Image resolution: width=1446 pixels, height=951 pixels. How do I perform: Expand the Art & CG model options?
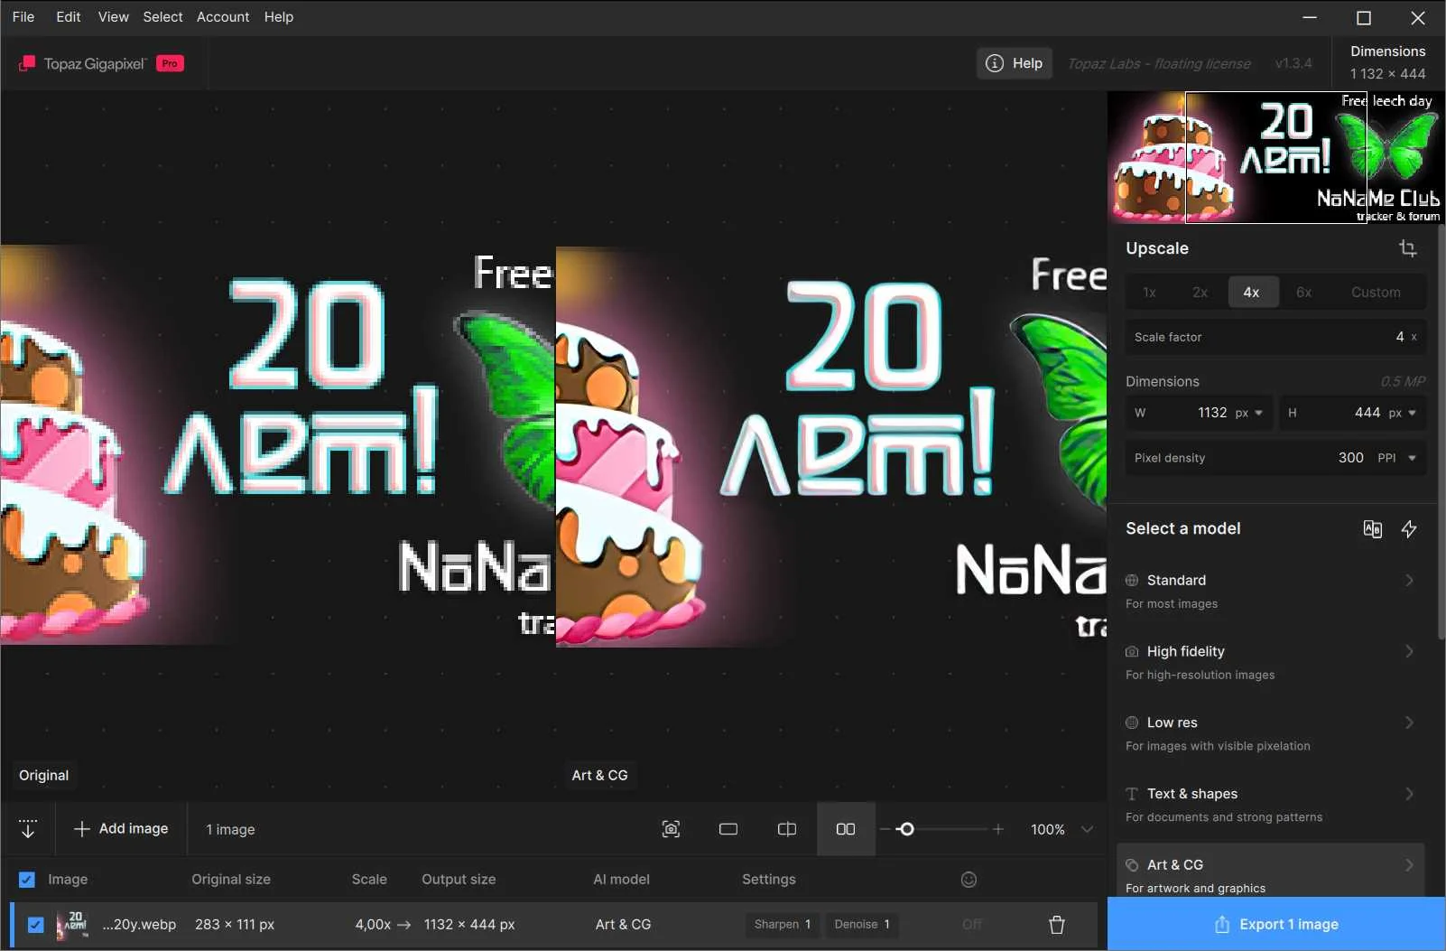click(1409, 865)
